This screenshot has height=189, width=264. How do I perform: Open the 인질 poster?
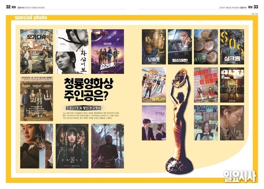point(232,85)
